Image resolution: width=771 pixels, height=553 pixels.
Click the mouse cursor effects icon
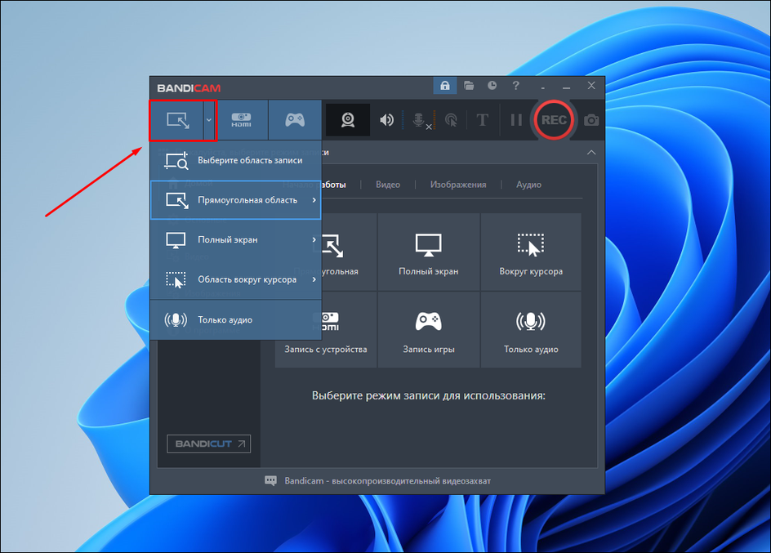click(451, 120)
